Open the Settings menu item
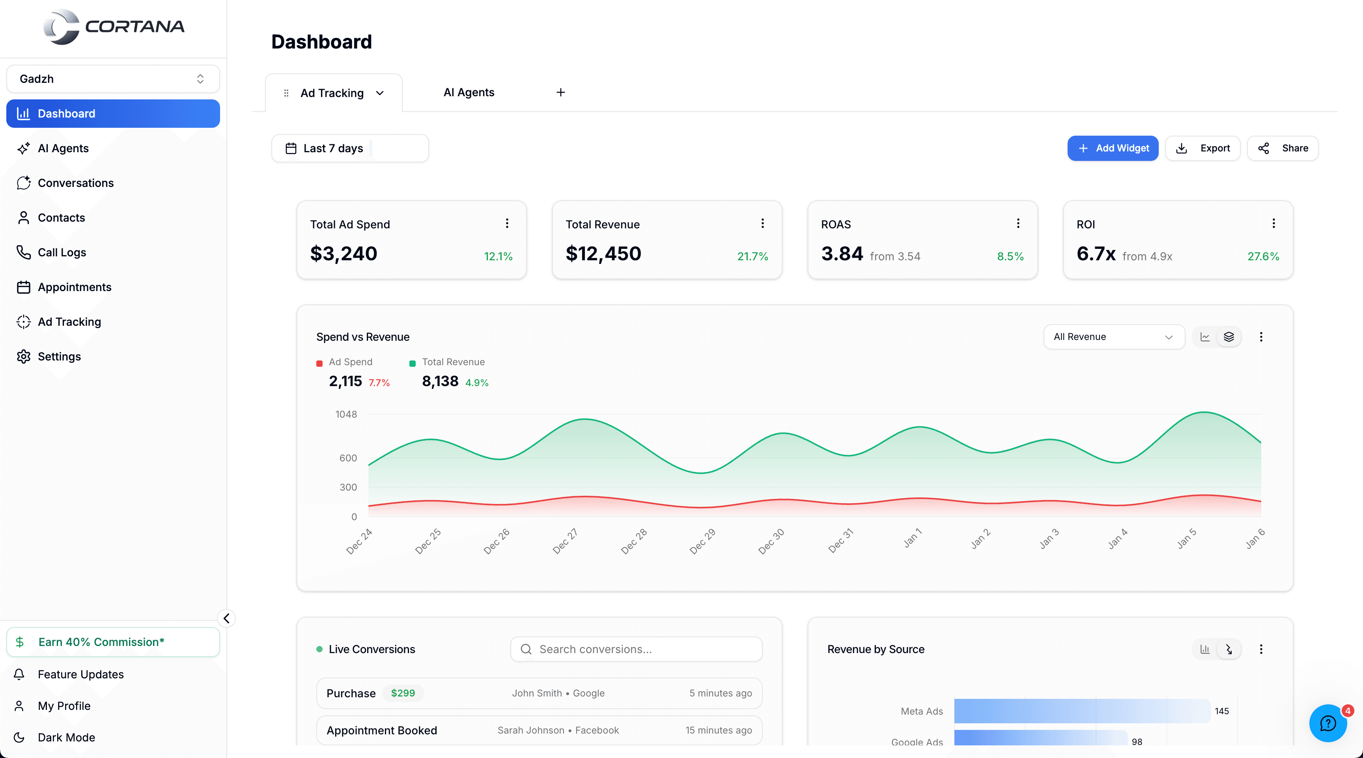This screenshot has width=1363, height=758. (x=59, y=356)
